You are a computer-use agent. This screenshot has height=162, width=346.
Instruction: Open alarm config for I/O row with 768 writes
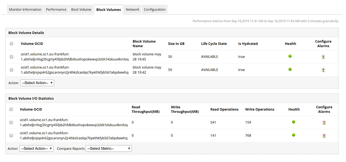tap(324, 136)
